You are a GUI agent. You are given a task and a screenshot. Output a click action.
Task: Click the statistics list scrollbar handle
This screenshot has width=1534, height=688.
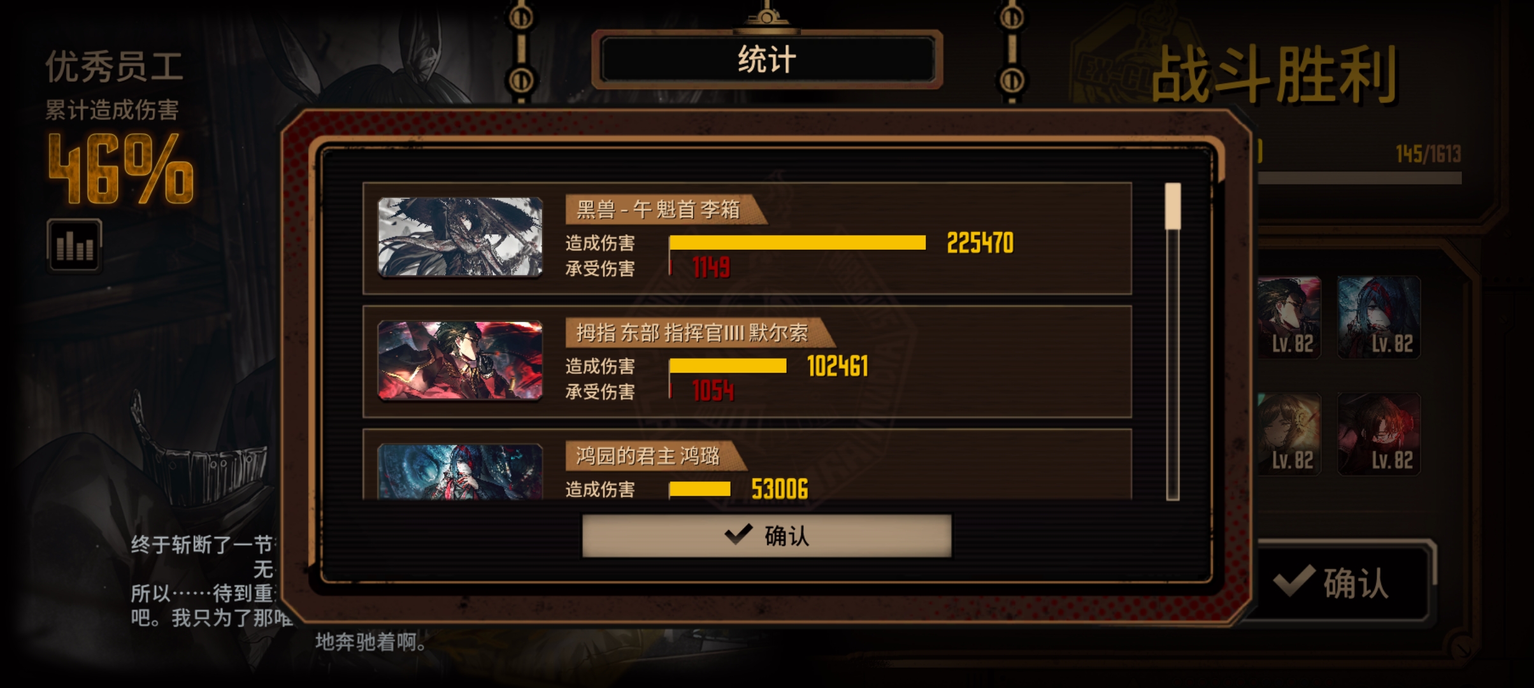pos(1173,206)
